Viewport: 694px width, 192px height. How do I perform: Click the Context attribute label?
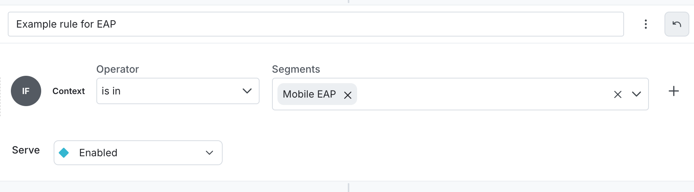(68, 91)
